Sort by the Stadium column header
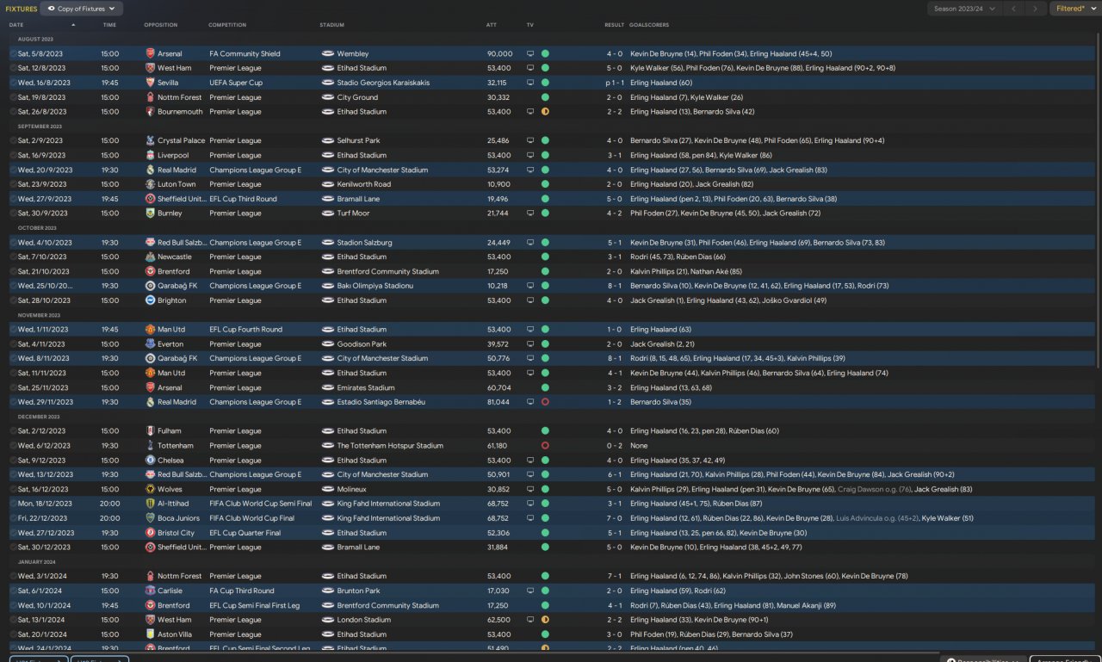Screen dimensions: 1102x662 (331, 25)
